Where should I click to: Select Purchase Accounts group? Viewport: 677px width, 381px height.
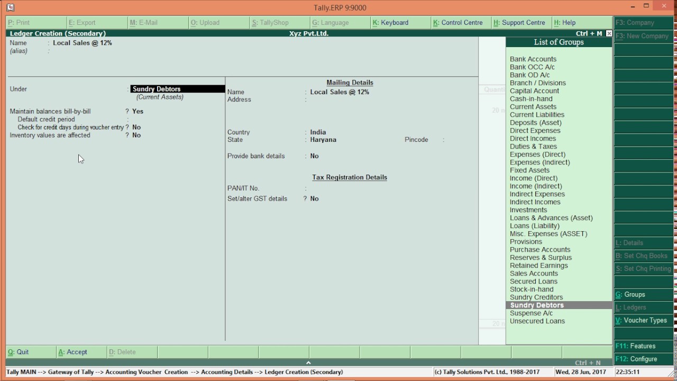[540, 250]
